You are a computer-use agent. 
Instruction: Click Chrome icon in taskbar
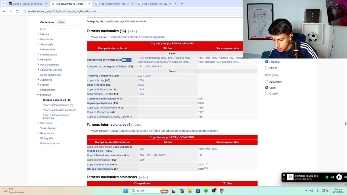222,191
